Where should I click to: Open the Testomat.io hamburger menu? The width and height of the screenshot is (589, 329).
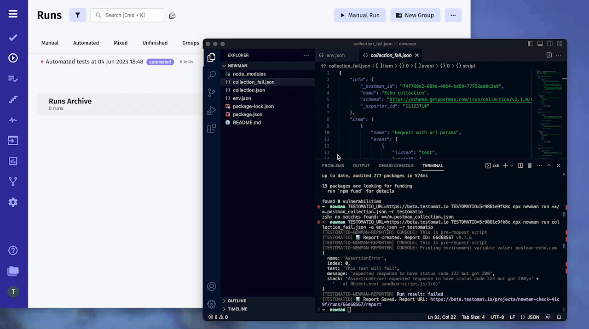[13, 14]
